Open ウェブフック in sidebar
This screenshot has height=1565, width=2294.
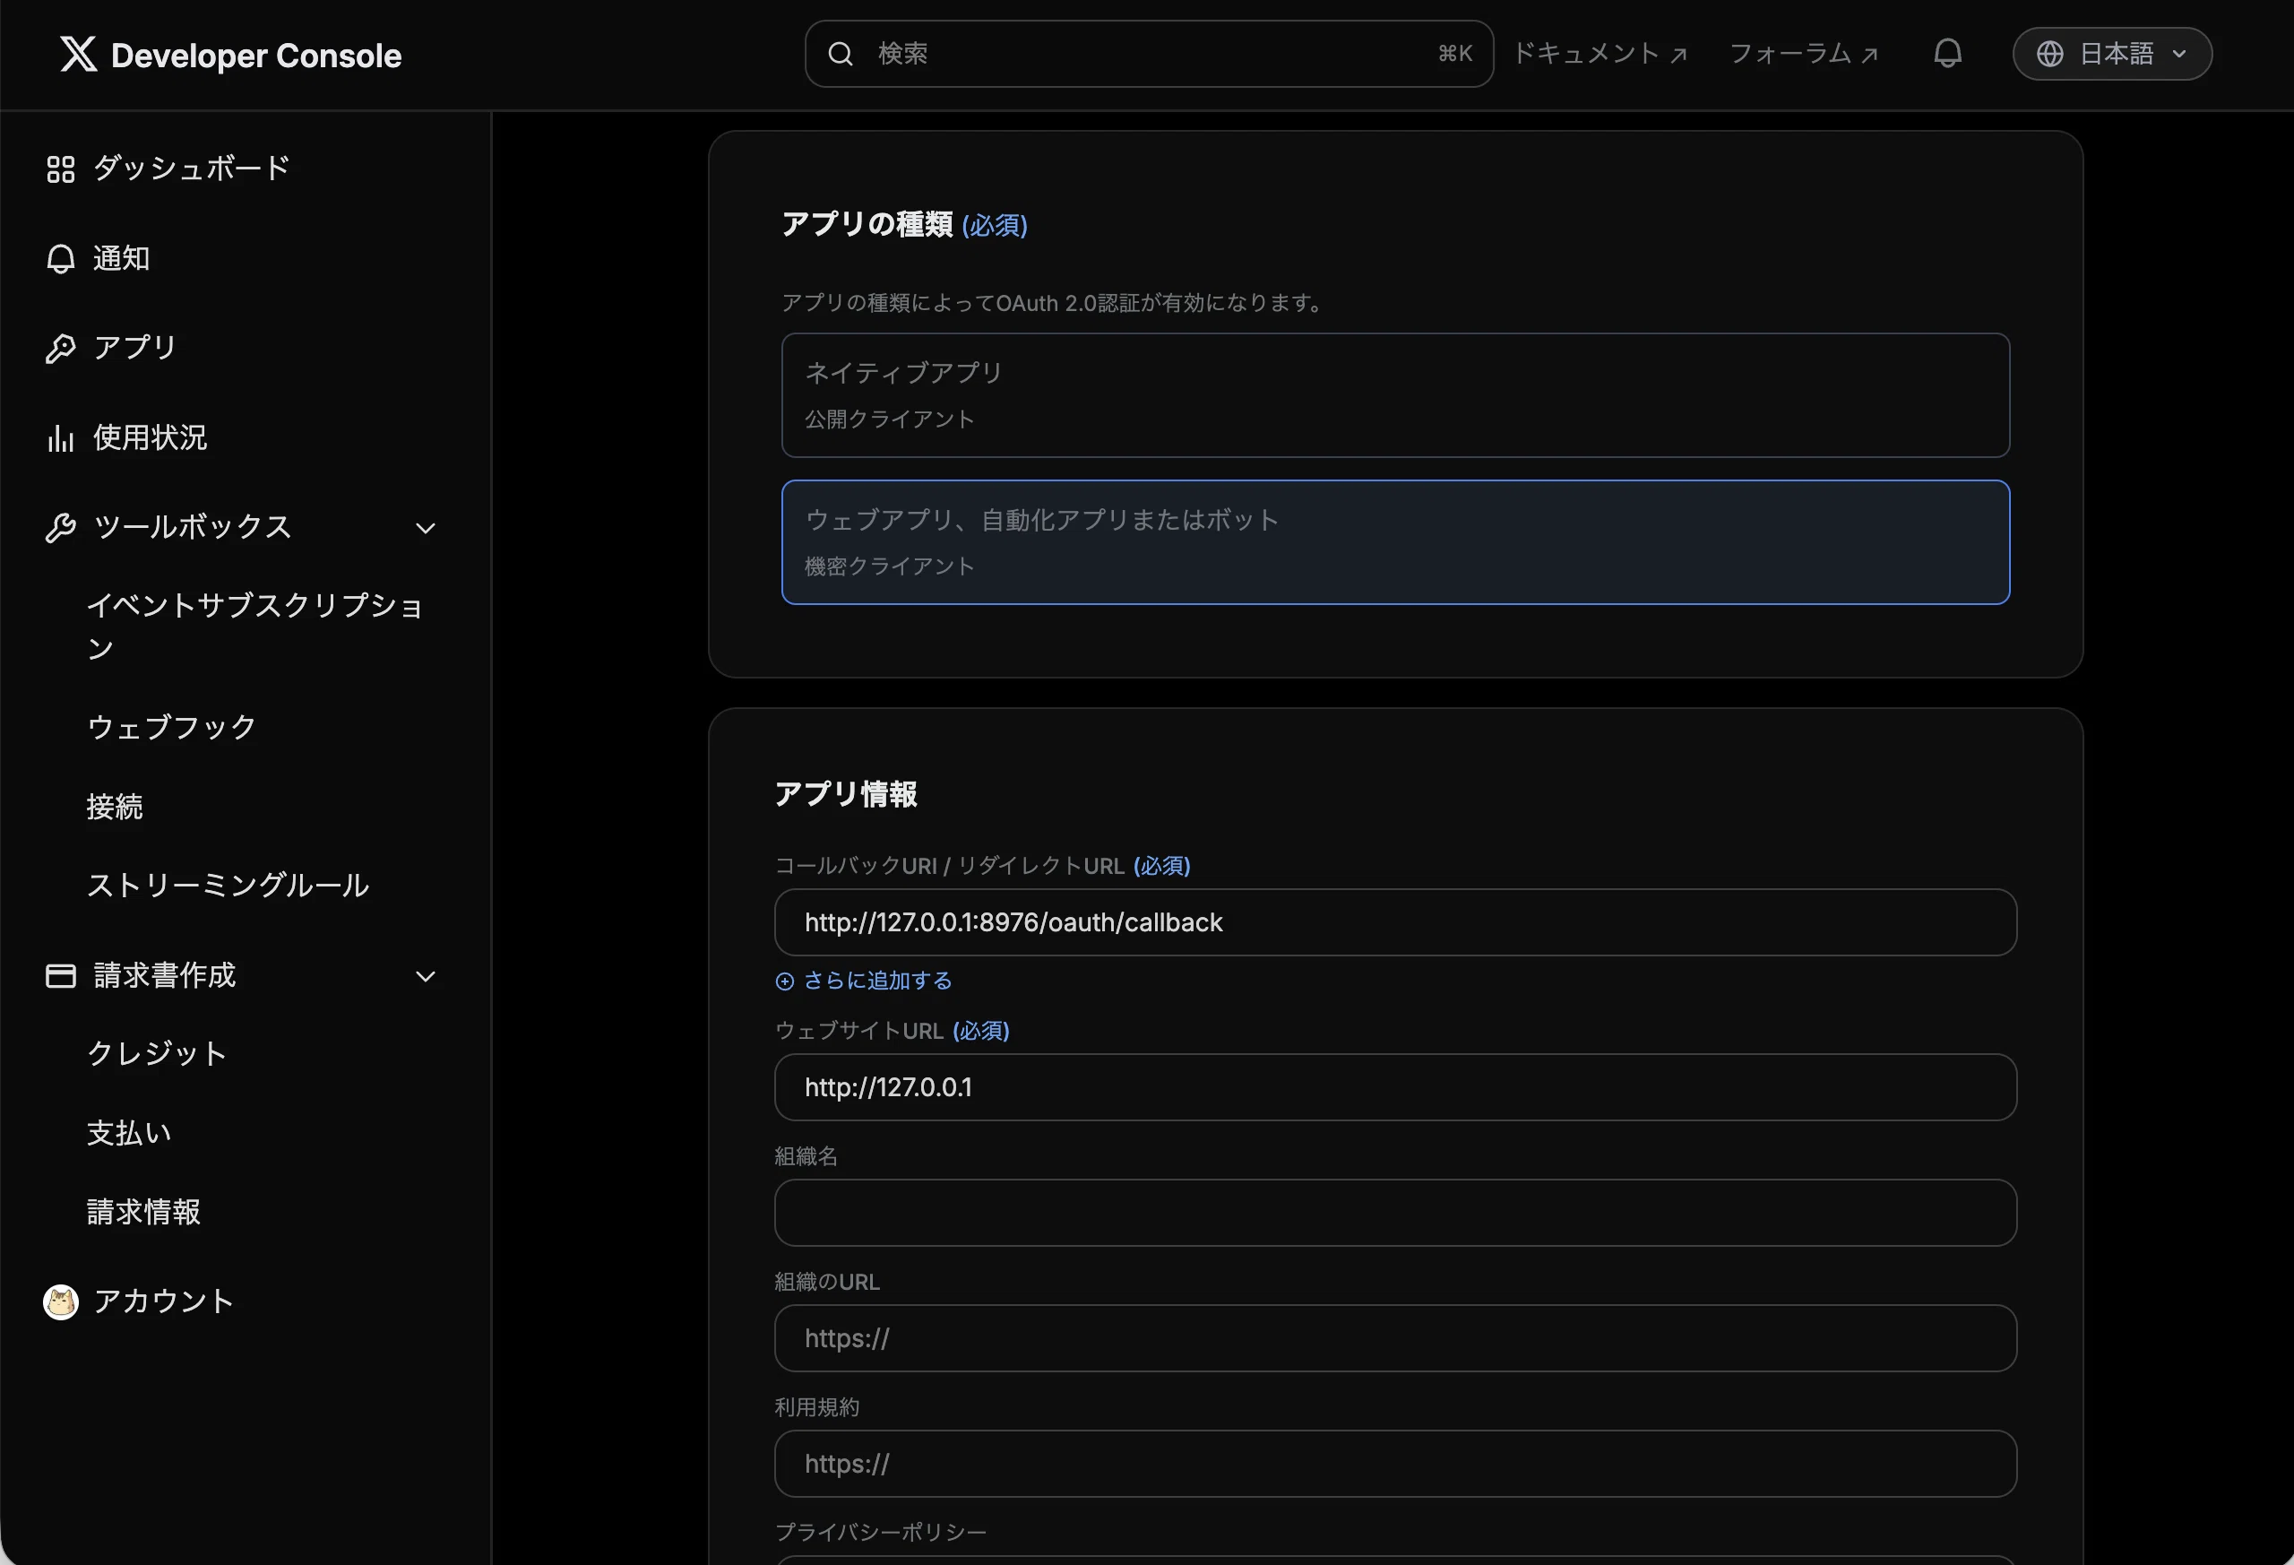tap(172, 728)
